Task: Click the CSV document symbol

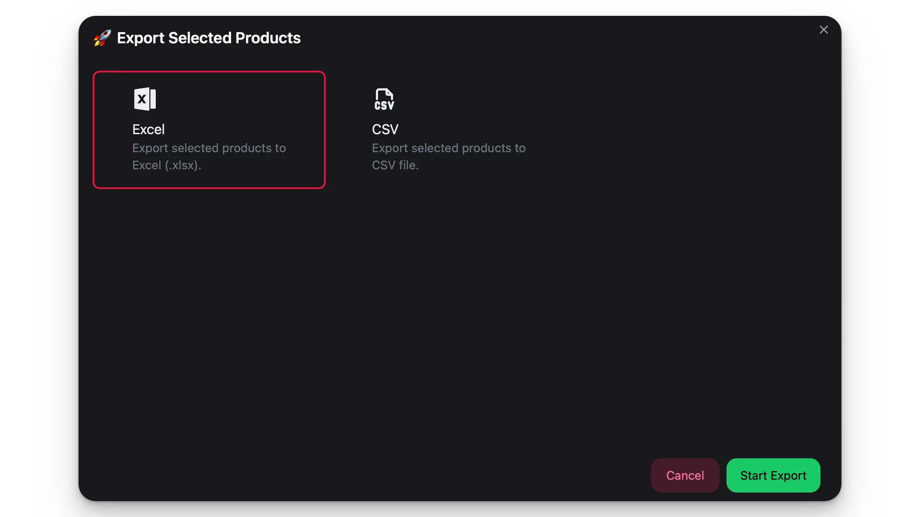Action: pos(384,99)
